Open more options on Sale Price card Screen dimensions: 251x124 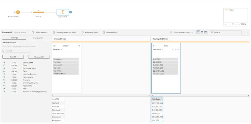click(x=178, y=49)
